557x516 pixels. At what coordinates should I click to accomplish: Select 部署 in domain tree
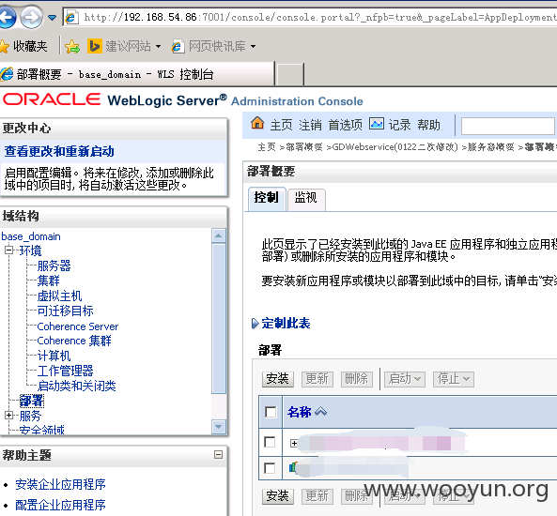click(x=31, y=401)
